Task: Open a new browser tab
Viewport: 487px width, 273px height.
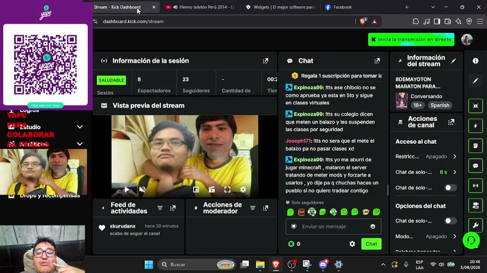Action: click(407, 7)
